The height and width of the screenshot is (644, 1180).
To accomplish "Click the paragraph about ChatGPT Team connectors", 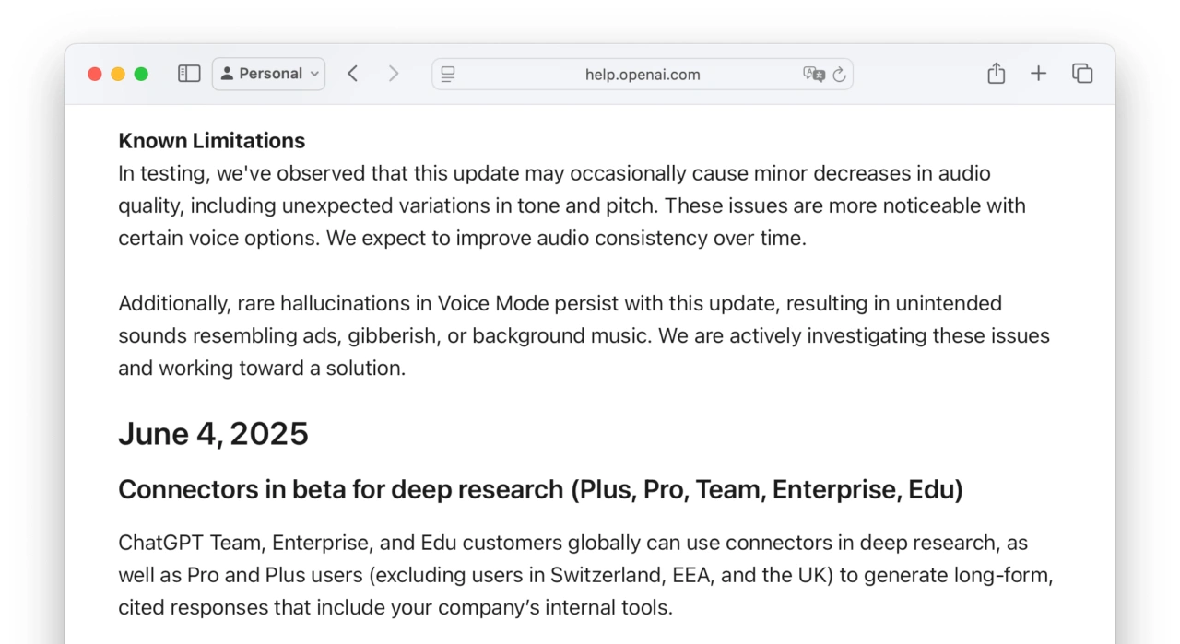I will [584, 575].
